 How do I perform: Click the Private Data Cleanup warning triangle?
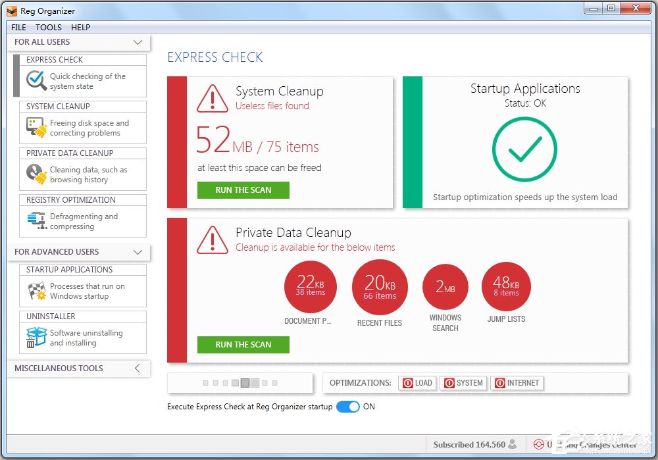[213, 240]
